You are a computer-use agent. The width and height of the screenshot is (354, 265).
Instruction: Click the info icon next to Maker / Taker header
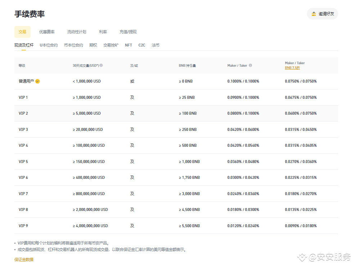[x=250, y=65]
